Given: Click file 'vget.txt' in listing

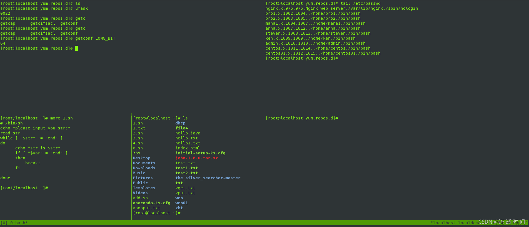Looking at the screenshot, I should 185,188.
